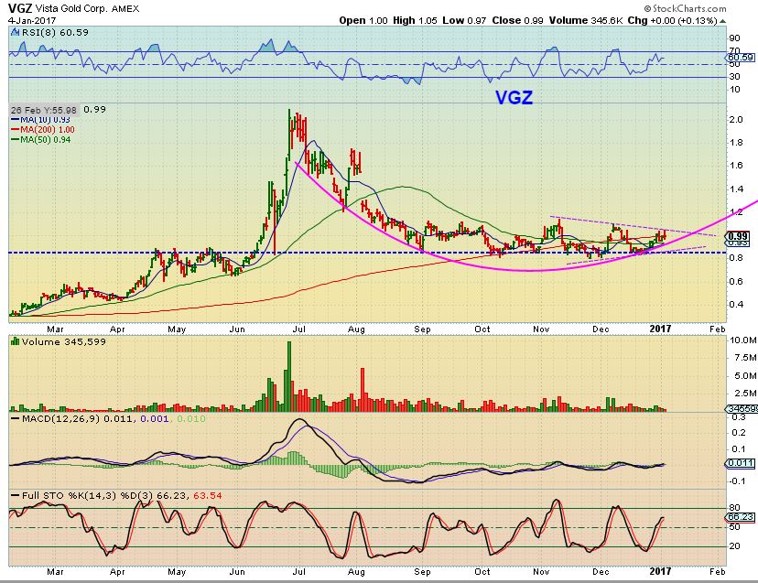Click the bold 0.99 price tag on right axis

click(738, 236)
